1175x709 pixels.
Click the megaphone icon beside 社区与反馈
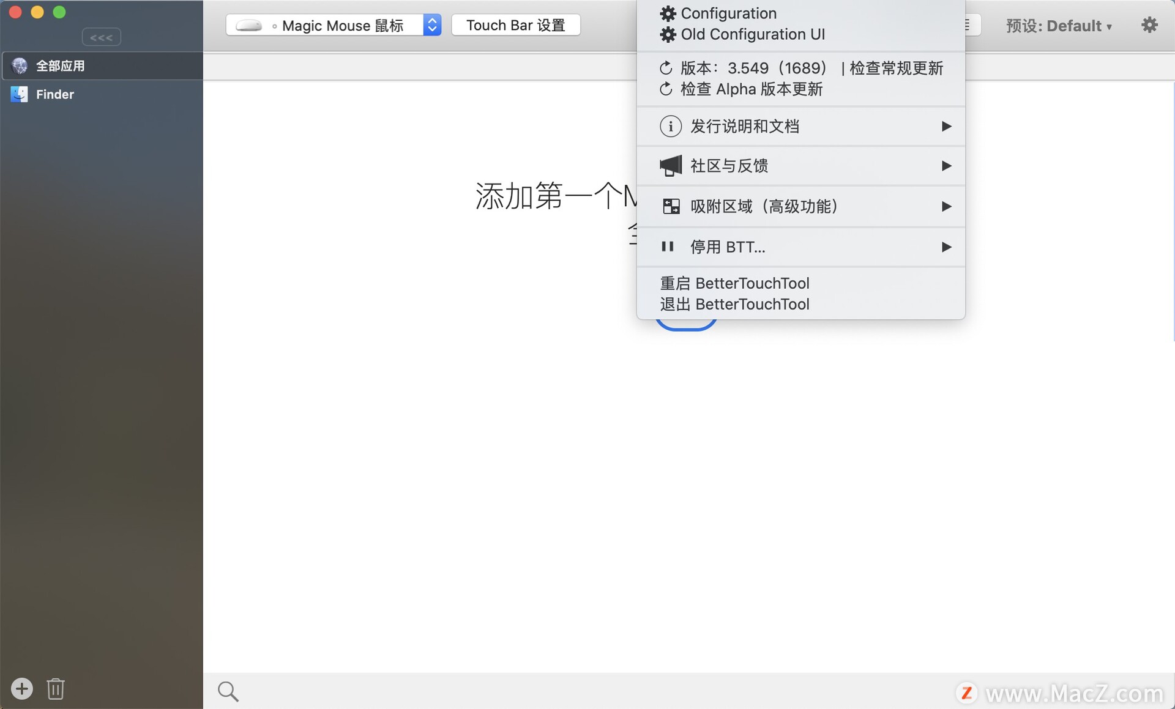[671, 166]
